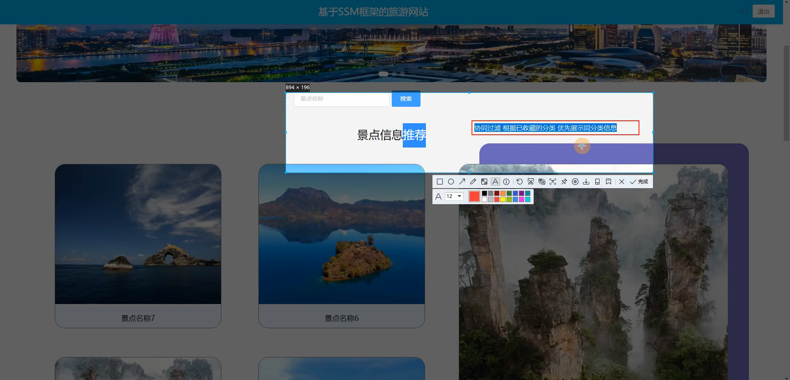Focus the 景点名称 search input
The width and height of the screenshot is (790, 380).
click(342, 99)
